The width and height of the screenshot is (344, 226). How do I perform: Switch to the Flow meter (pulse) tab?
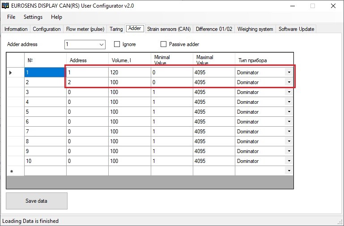[85, 29]
